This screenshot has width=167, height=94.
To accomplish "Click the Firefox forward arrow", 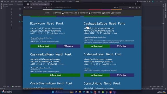I will pyautogui.click(x=28, y=8).
